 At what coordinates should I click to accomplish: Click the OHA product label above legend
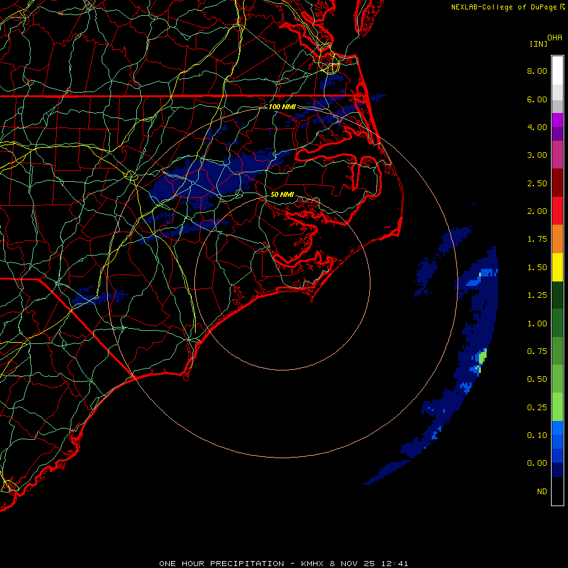click(x=555, y=38)
